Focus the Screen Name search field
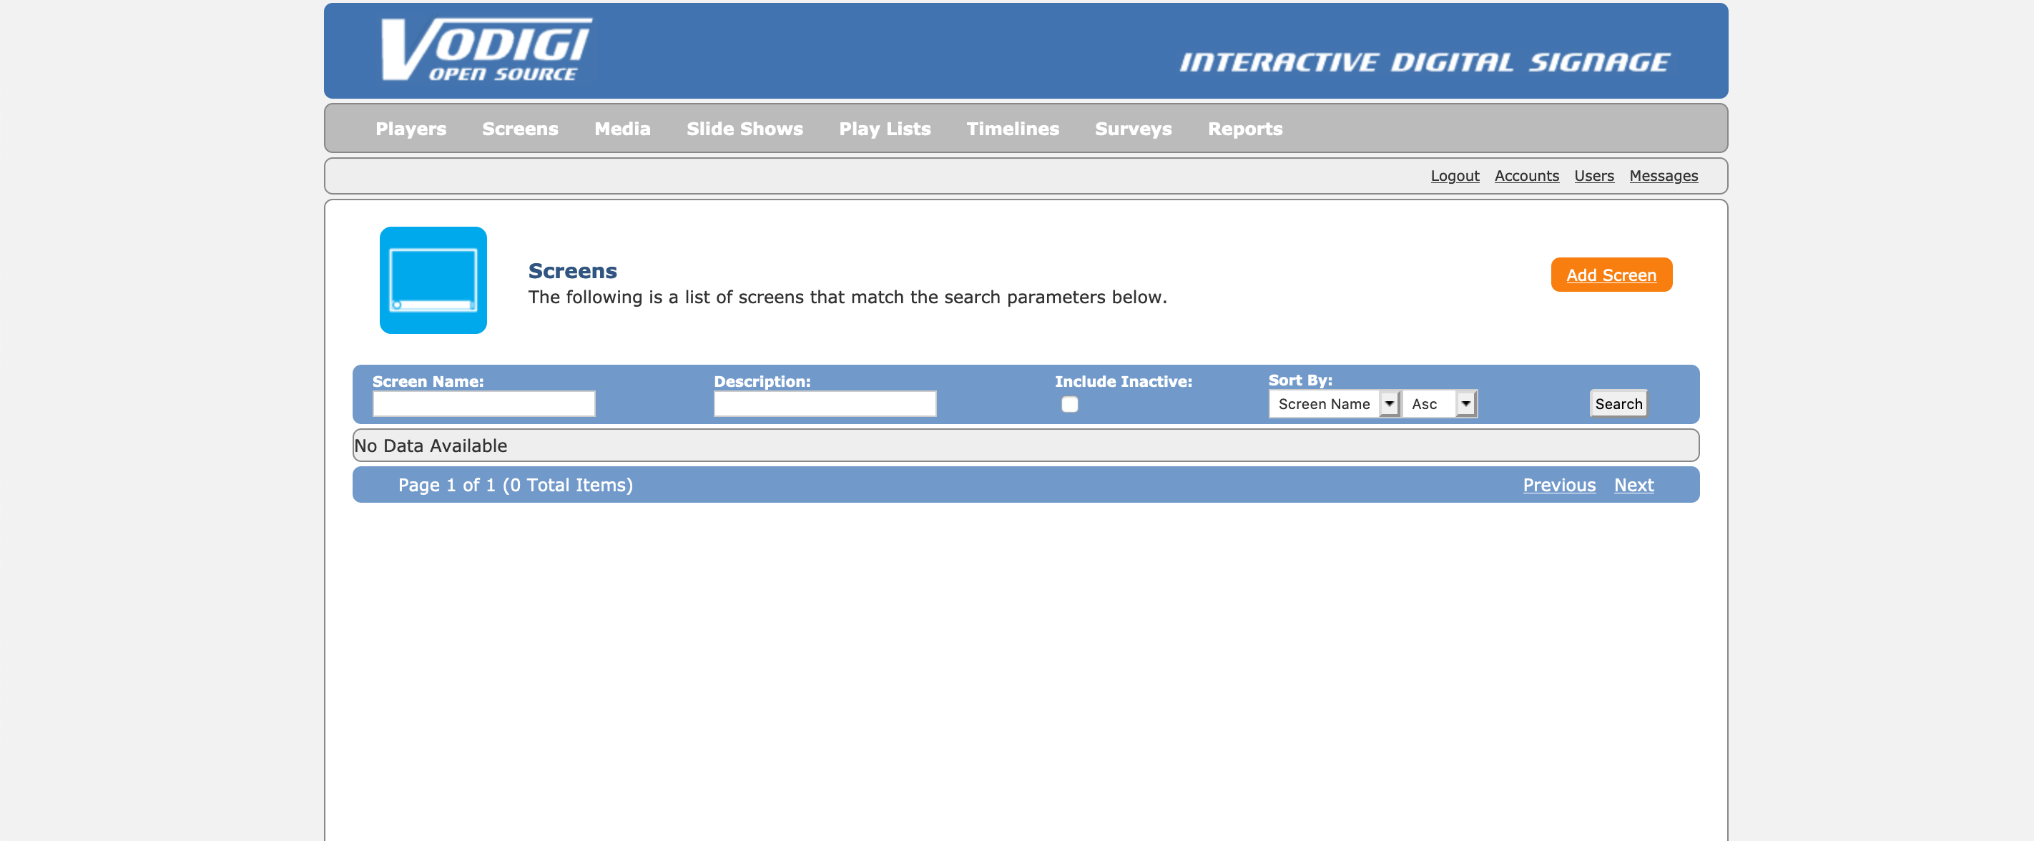This screenshot has height=841, width=2034. click(x=483, y=403)
